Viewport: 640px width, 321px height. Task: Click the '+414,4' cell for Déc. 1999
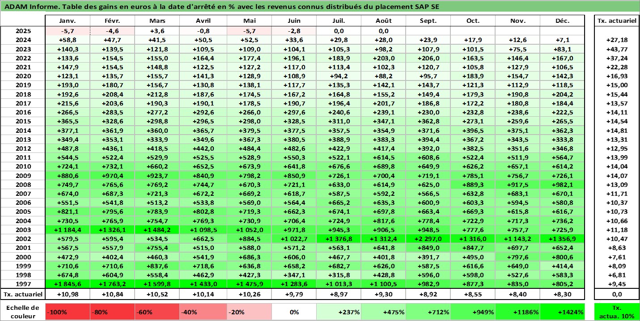click(x=562, y=266)
